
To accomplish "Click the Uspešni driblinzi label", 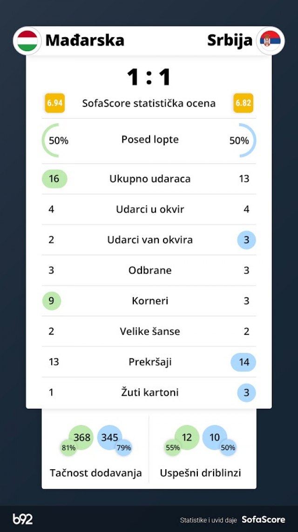I will 200,473.
